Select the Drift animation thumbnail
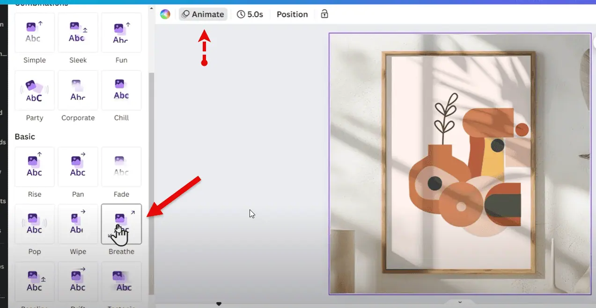The width and height of the screenshot is (596, 308). tap(78, 282)
